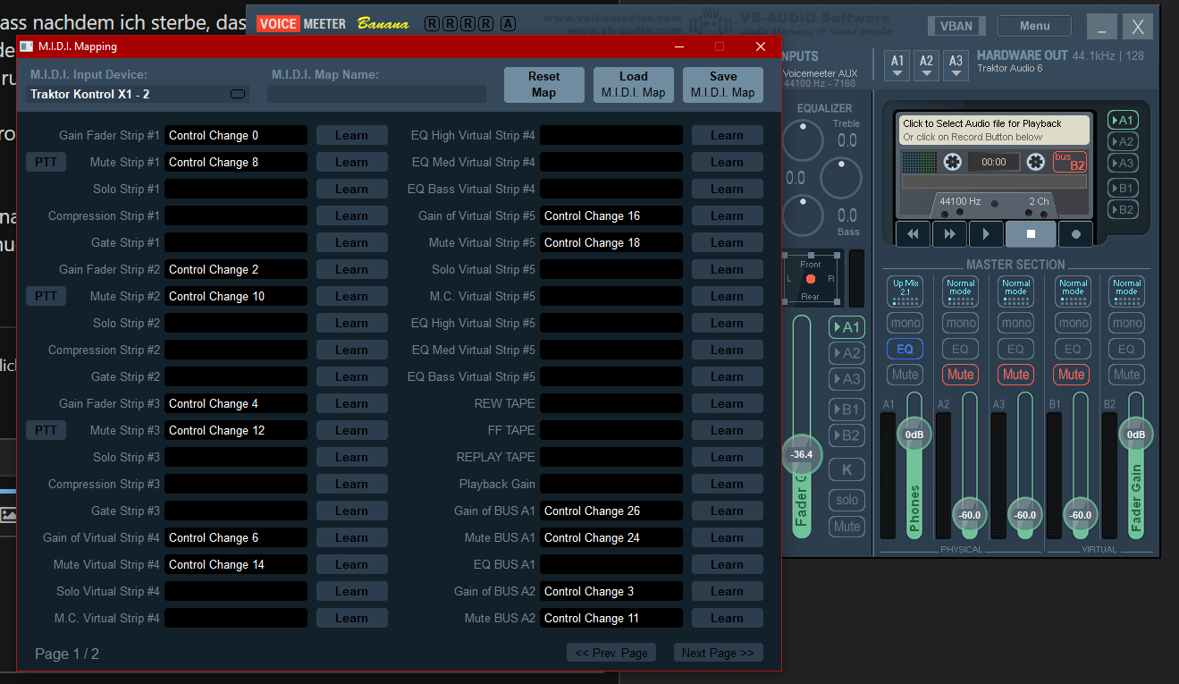Screen dimensions: 1179x684
Task: Click the bus B2 recorder source icon
Action: (1070, 162)
